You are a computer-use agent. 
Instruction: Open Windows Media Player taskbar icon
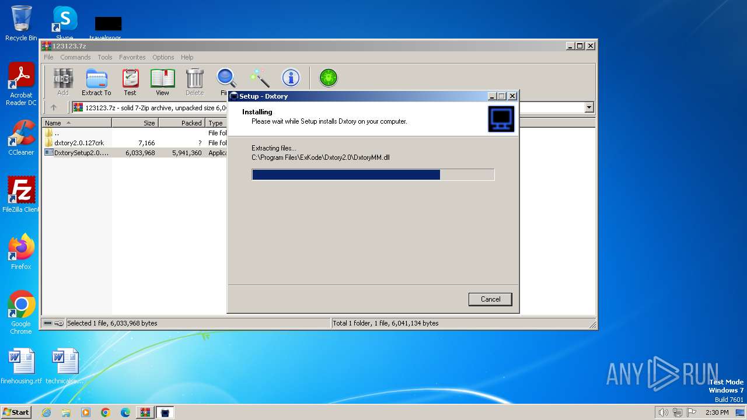tap(86, 412)
